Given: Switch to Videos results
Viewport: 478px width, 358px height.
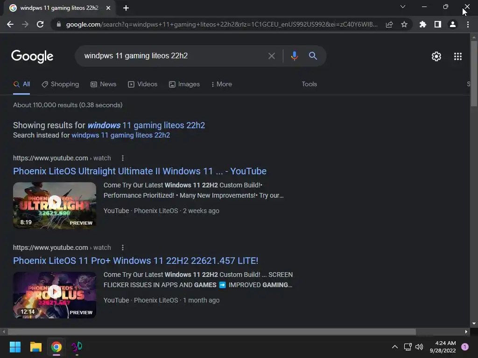Looking at the screenshot, I should click(x=142, y=84).
